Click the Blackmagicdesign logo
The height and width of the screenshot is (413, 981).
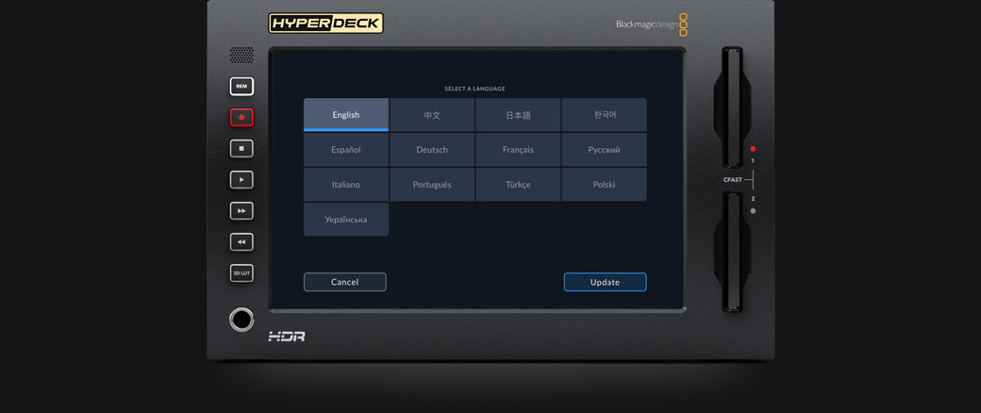(x=651, y=25)
